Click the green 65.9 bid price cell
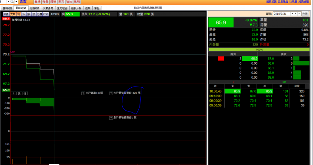 [250, 59]
